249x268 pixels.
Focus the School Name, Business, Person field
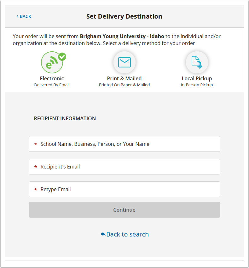[124, 144]
